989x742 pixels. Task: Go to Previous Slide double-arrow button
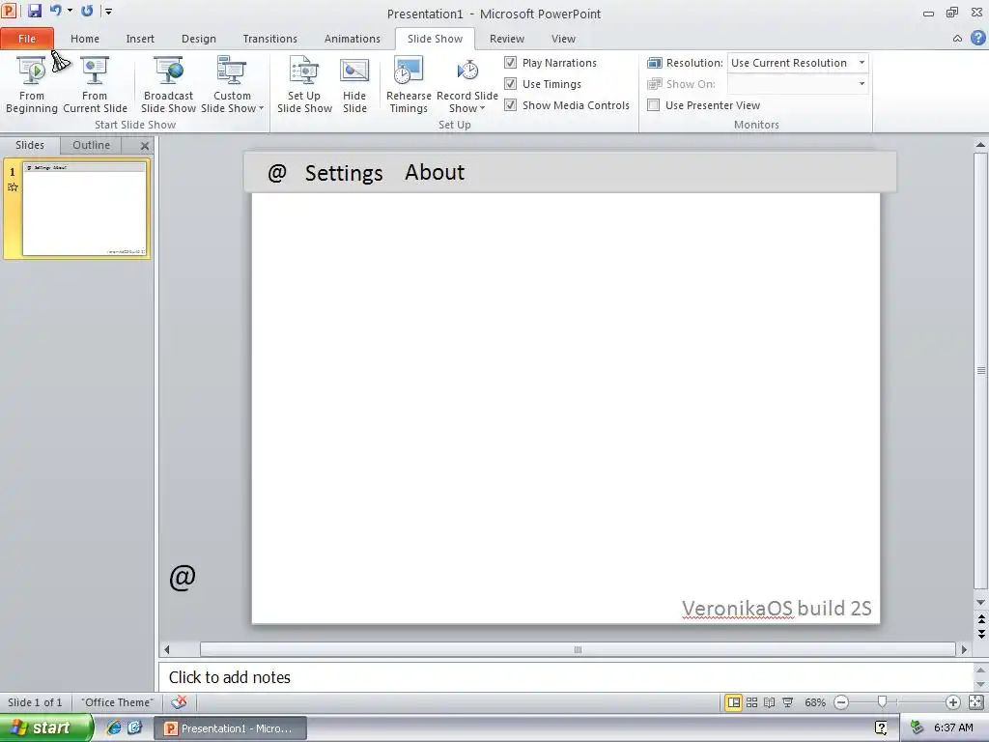(x=981, y=619)
